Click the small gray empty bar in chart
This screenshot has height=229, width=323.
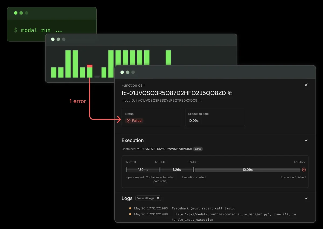pos(97,77)
